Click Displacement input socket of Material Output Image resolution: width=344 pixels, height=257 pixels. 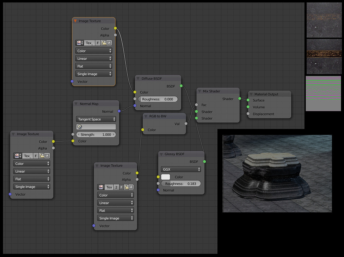[248, 114]
